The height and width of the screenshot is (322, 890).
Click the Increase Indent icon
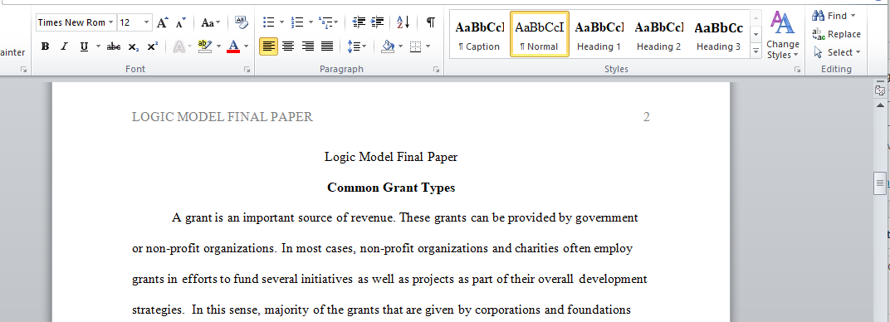377,22
